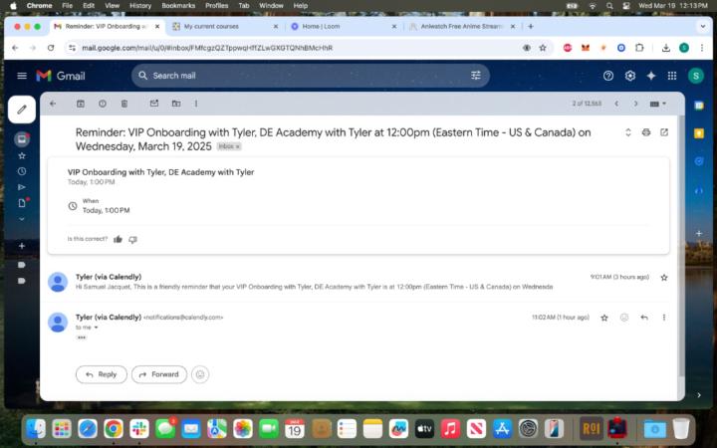Show trimmed content with three dots
The height and width of the screenshot is (448, 717).
tap(82, 337)
